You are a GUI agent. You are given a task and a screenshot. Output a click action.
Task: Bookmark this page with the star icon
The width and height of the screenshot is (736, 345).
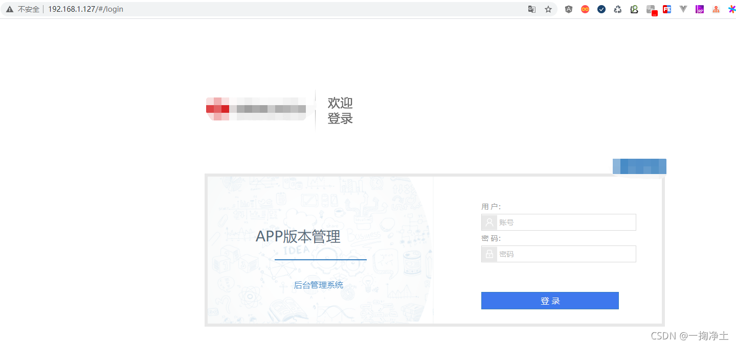pos(548,9)
